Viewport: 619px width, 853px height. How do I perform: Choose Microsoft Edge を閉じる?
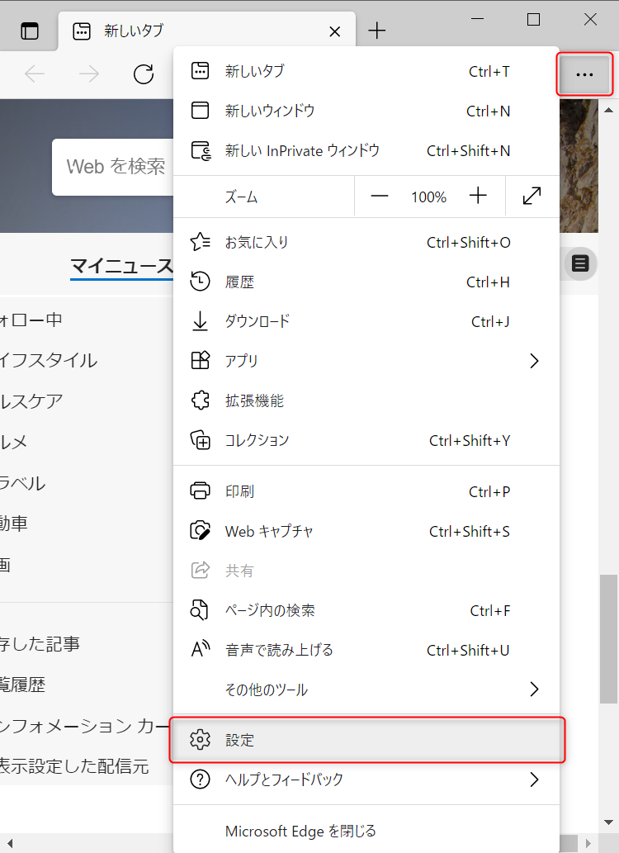pyautogui.click(x=366, y=831)
